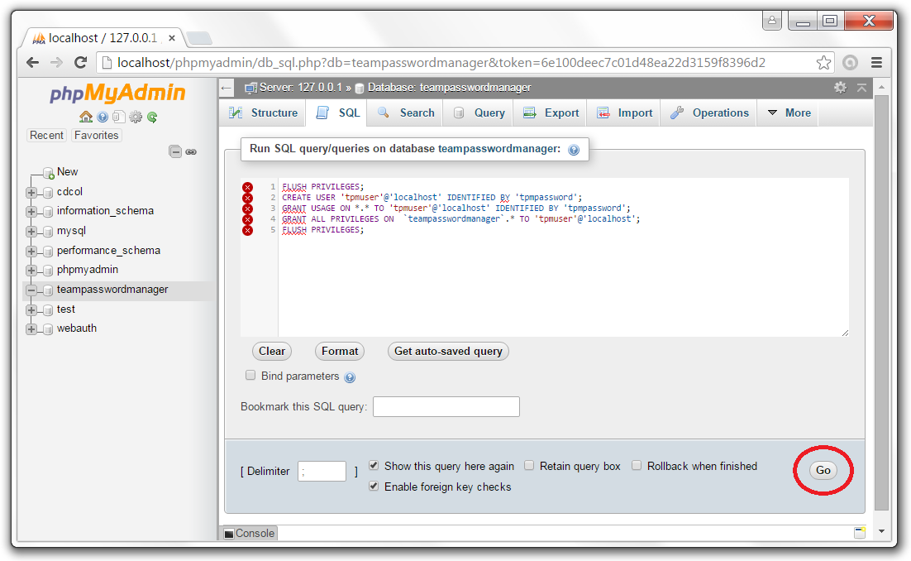Image resolution: width=911 pixels, height=561 pixels.
Task: Click the Format button
Action: point(340,351)
